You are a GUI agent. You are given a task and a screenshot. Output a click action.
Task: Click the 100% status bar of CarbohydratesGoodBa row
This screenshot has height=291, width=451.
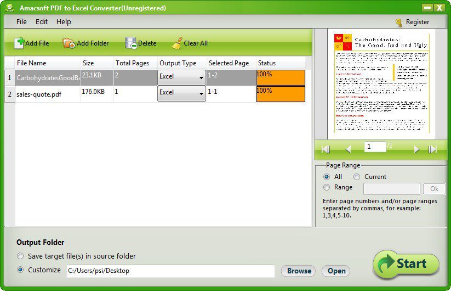pos(281,77)
